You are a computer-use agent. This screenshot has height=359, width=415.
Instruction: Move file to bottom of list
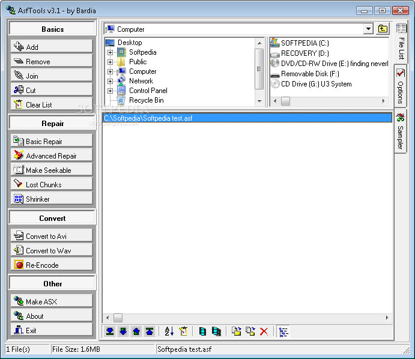(x=110, y=331)
